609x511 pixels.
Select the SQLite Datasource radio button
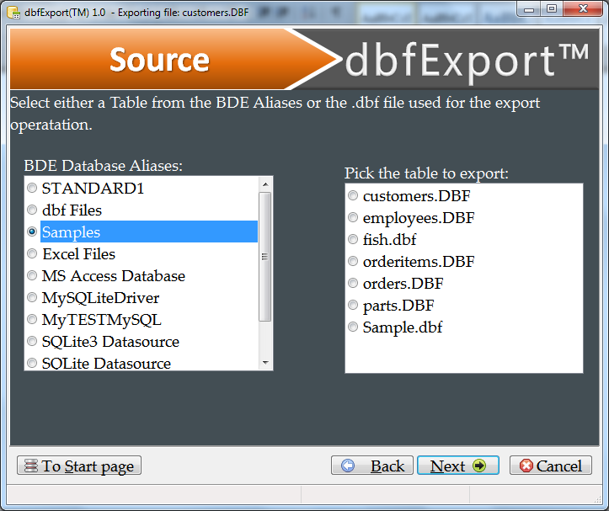click(x=32, y=363)
